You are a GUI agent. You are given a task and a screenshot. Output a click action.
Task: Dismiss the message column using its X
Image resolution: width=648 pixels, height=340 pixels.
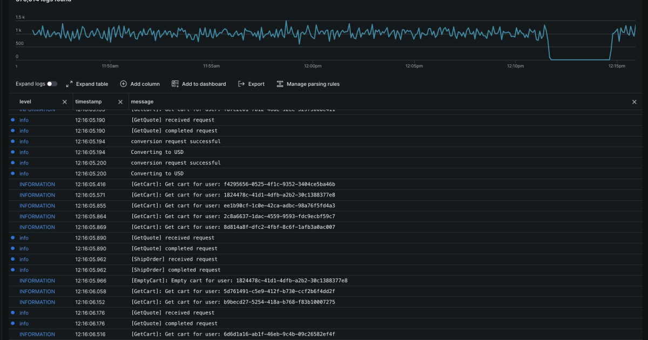click(x=634, y=101)
